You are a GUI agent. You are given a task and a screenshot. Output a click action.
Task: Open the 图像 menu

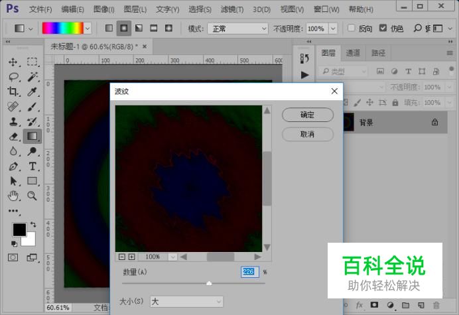tap(104, 9)
